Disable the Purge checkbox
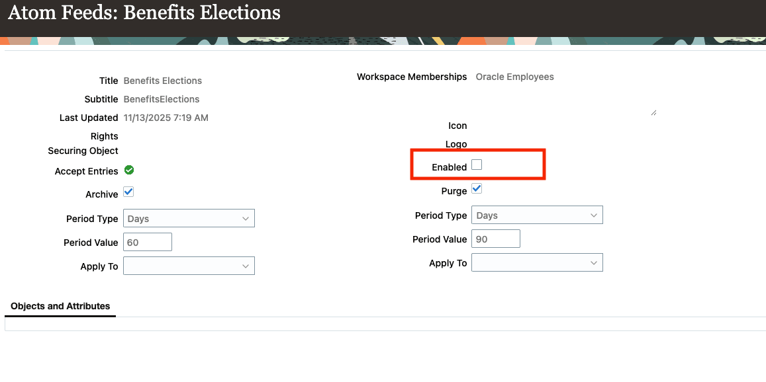 click(x=477, y=188)
